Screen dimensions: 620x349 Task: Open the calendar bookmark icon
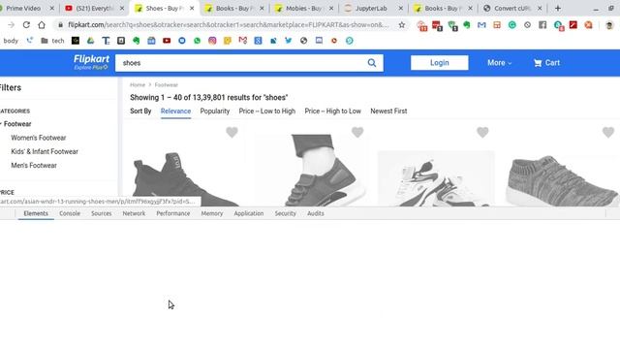[x=151, y=41]
